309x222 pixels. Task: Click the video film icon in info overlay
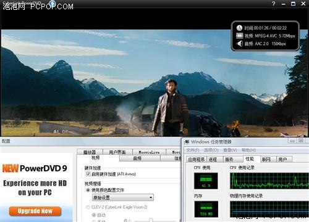[239, 36]
